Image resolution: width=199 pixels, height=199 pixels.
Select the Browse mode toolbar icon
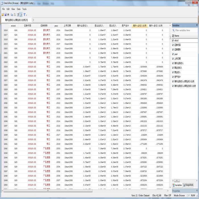(21, 14)
